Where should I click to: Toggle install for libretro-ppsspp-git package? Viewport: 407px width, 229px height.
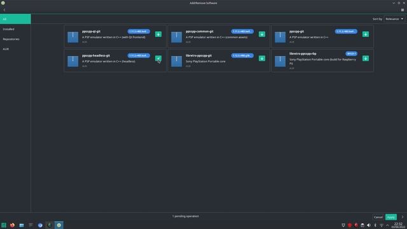262,59
